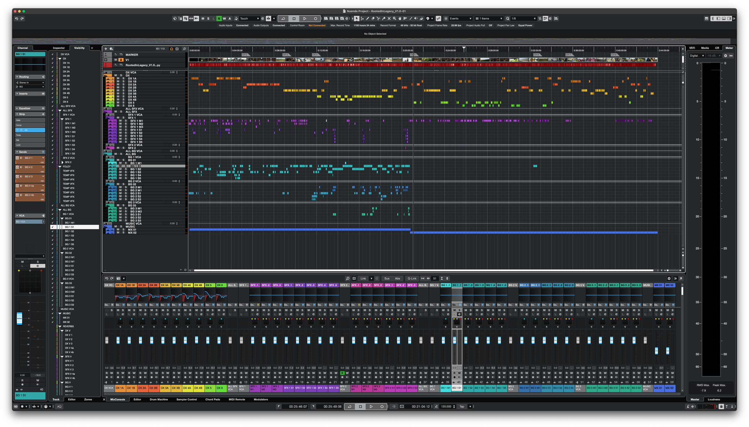
Task: Select the Zoom magnifier tool
Action: point(395,19)
